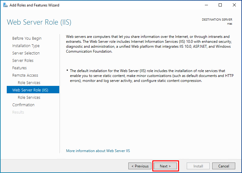This screenshot has width=242, height=173.
Task: Click the Cancel button
Action: point(224,166)
